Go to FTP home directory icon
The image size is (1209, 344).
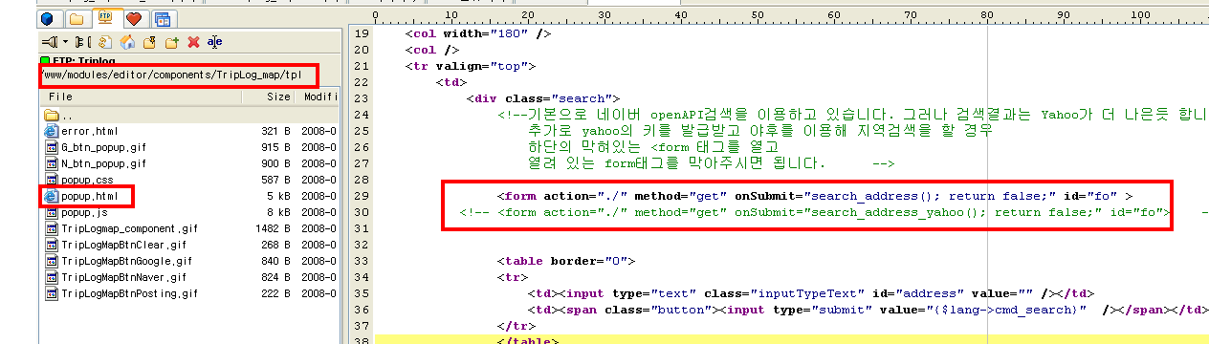[x=126, y=42]
